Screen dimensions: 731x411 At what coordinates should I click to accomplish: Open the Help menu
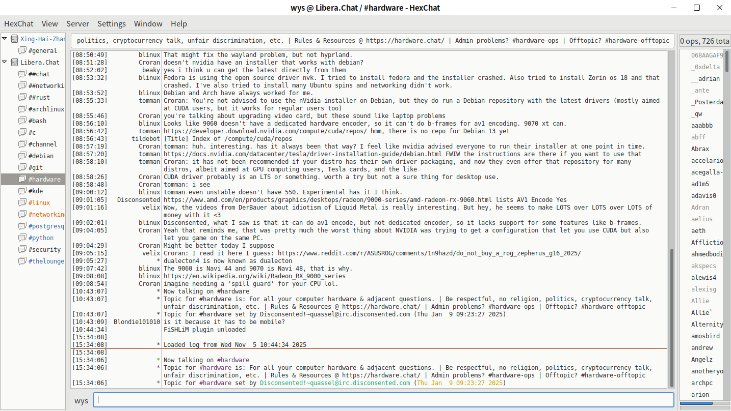(179, 23)
